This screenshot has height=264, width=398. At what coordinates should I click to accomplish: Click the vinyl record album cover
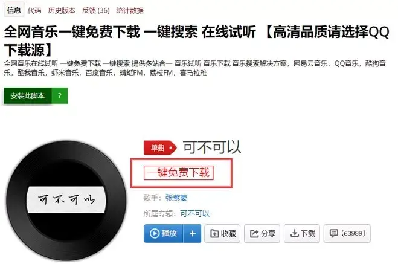click(66, 201)
